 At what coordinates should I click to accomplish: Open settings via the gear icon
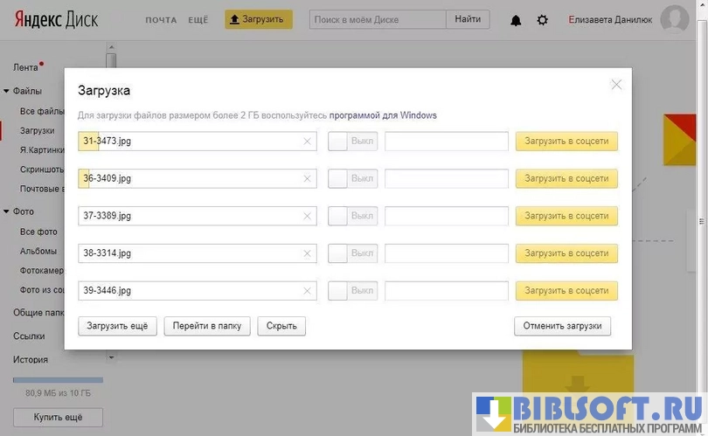[x=542, y=20]
